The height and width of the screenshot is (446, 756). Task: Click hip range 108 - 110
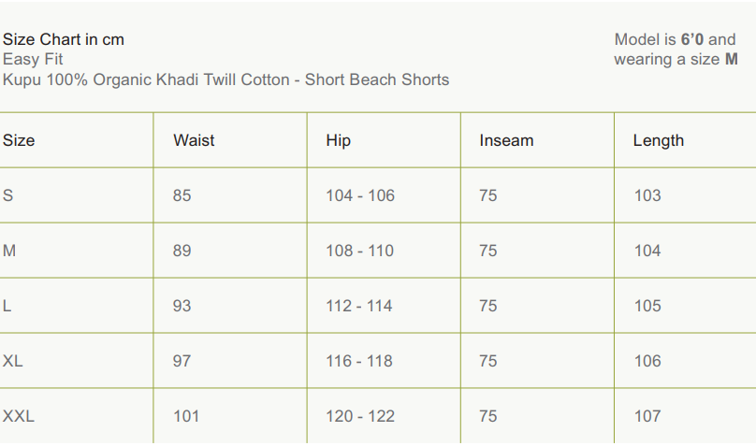click(360, 251)
